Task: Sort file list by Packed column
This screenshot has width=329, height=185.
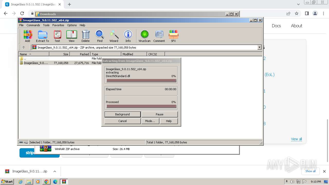Action: [80, 54]
